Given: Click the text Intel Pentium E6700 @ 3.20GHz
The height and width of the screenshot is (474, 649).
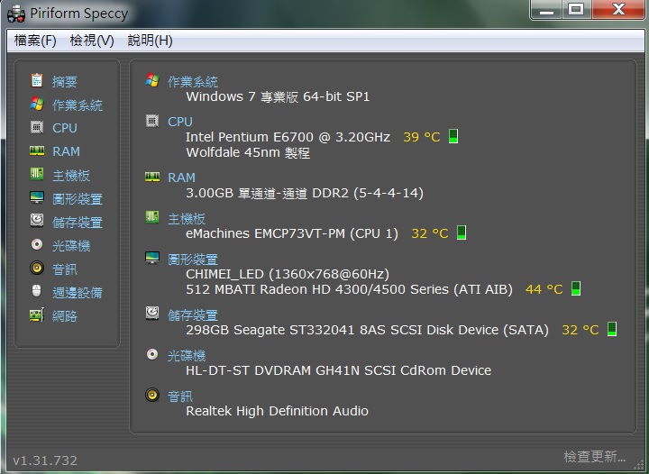Looking at the screenshot, I should 288,137.
